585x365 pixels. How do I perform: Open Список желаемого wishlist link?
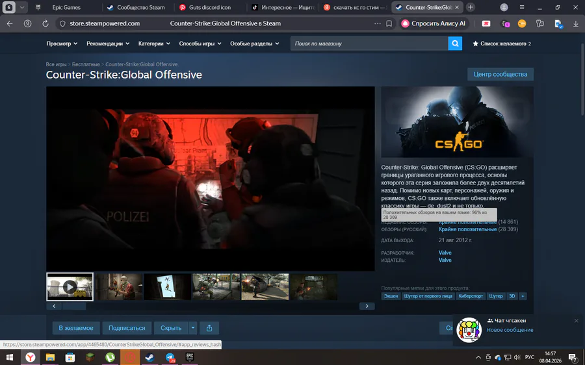click(x=502, y=44)
